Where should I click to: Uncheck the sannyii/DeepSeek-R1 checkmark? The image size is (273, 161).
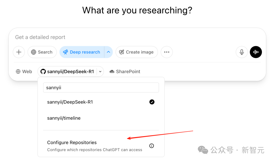pyautogui.click(x=152, y=102)
